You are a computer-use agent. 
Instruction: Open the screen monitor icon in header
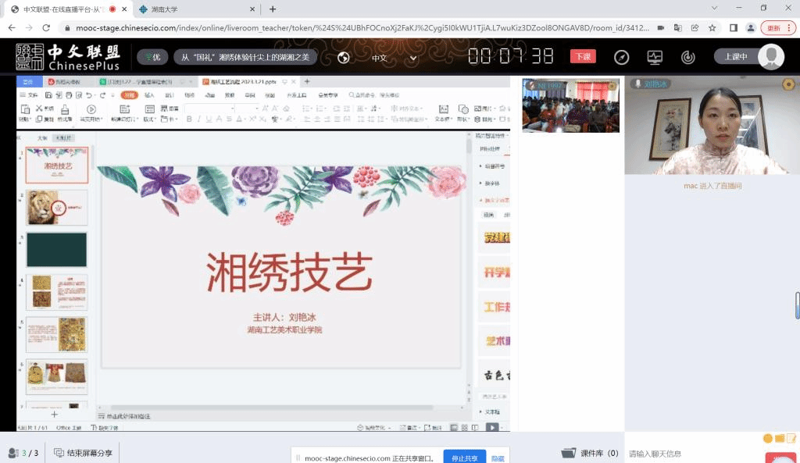[655, 57]
